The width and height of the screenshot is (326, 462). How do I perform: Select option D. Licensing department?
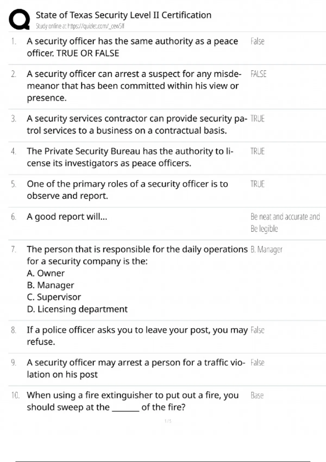point(77,309)
